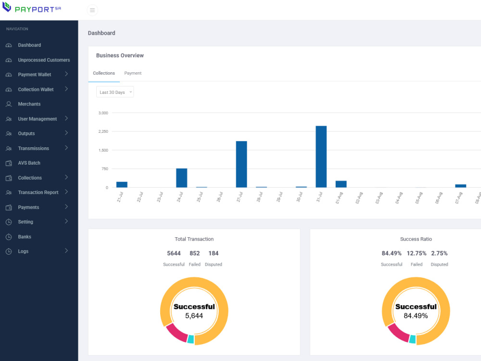Image resolution: width=481 pixels, height=361 pixels.
Task: Expand the Payments chevron
Action: coord(66,206)
